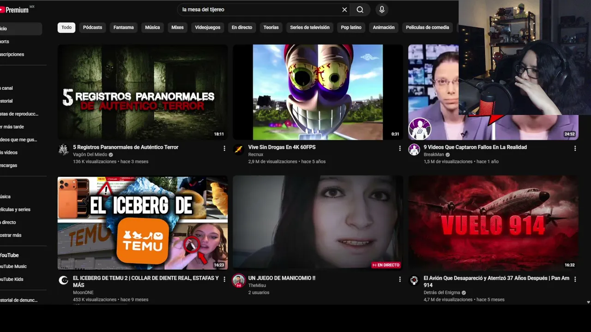Open Historial in the sidebar
This screenshot has width=591, height=332.
(21, 101)
